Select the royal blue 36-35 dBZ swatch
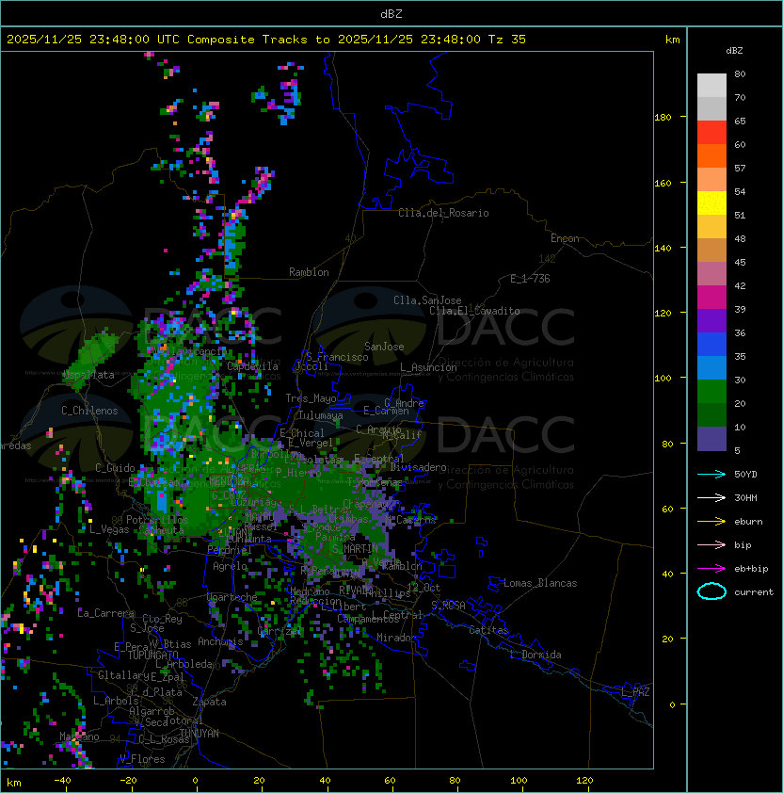Image resolution: width=783 pixels, height=793 pixels. click(x=711, y=345)
